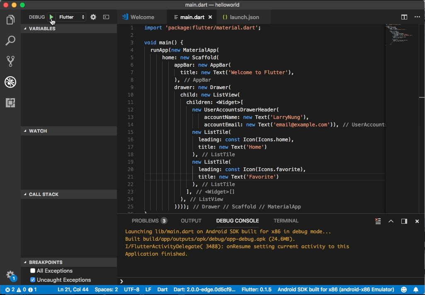Click Icons.favorite on line 20
The height and width of the screenshot is (295, 425).
click(279, 169)
